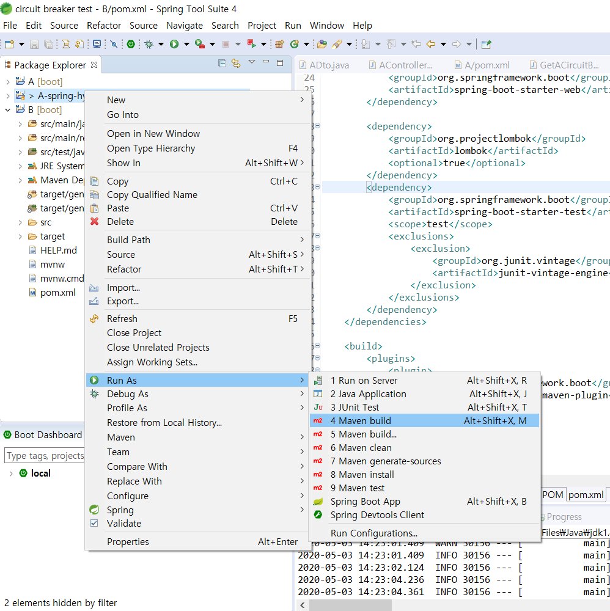
Task: Toggle Link with Editor in Package Explorer
Action: tap(235, 64)
